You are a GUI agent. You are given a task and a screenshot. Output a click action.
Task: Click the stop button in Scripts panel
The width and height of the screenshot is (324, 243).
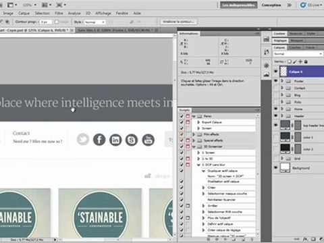[x=209, y=240]
